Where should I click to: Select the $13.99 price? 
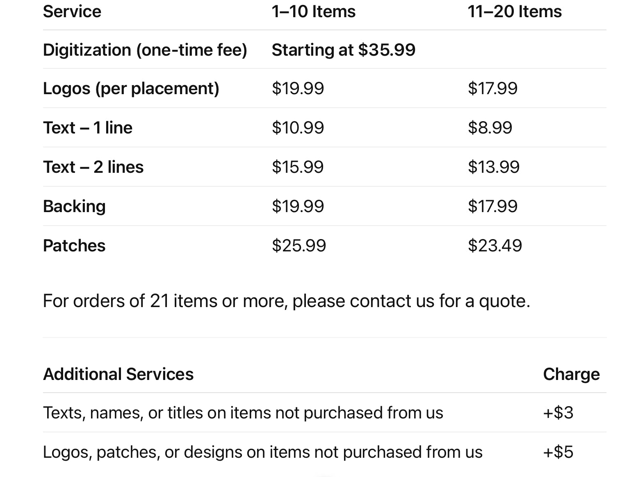click(493, 167)
